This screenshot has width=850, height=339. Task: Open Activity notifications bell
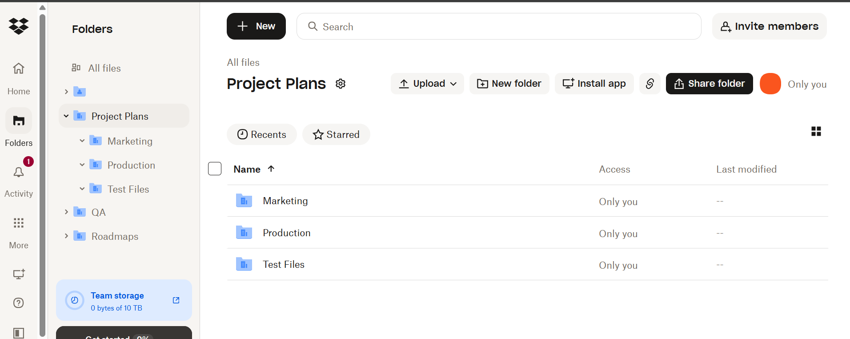tap(19, 173)
